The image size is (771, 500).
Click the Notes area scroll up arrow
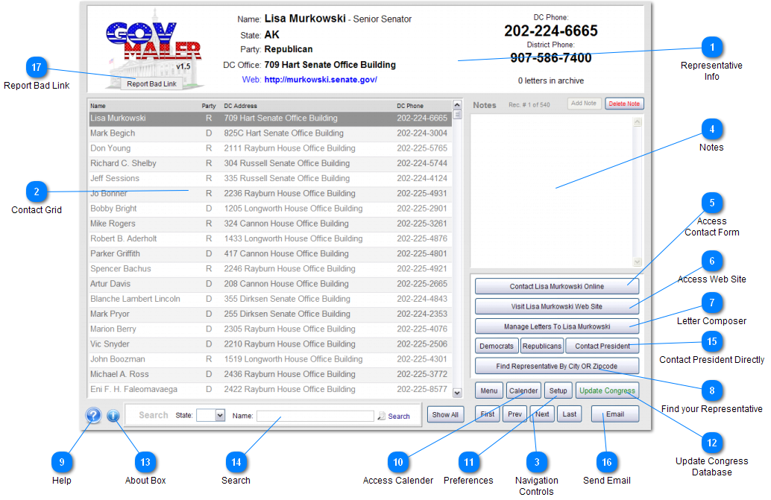pos(638,121)
